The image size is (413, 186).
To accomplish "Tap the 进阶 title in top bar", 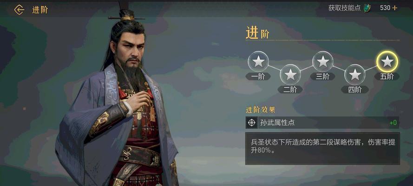I will click(40, 10).
